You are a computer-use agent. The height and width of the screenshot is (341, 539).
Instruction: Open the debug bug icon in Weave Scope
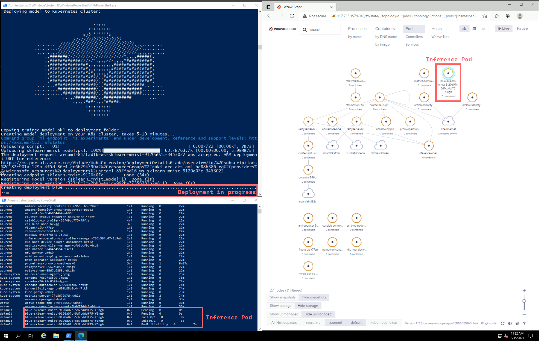coord(517,323)
